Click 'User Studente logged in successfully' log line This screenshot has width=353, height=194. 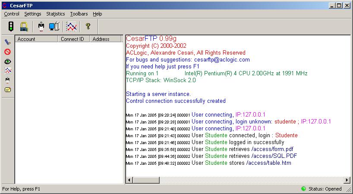pyautogui.click(x=205, y=142)
